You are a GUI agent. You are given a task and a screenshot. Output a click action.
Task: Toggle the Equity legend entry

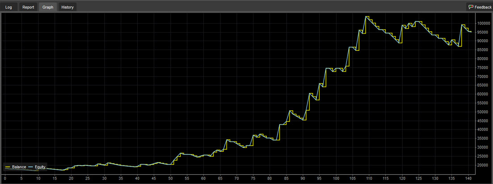pos(37,167)
